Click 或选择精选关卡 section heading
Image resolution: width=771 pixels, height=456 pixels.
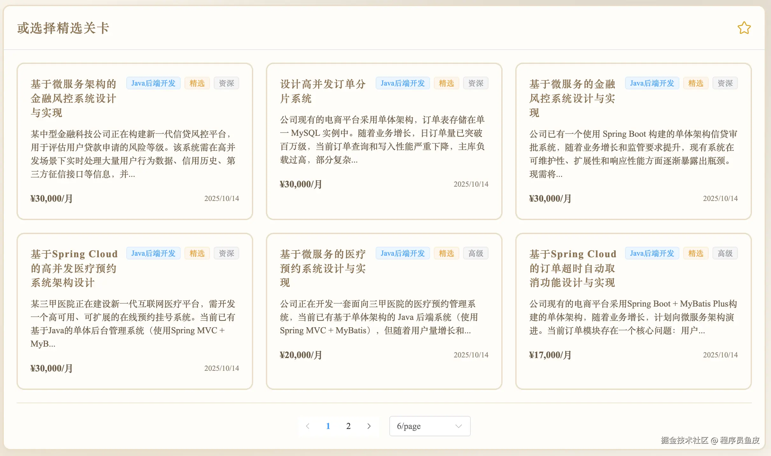(63, 28)
